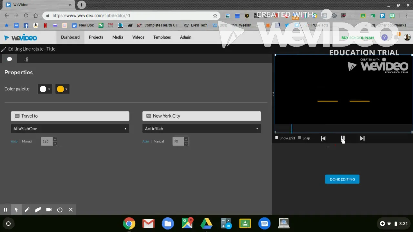Open the system tray clock showing 3:31

pos(403,224)
